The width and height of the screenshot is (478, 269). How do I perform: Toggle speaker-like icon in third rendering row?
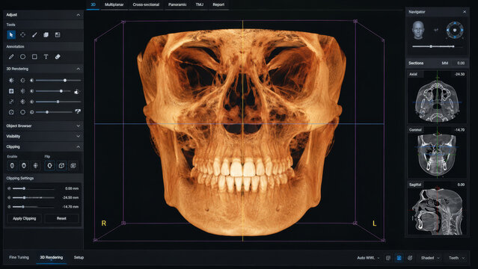coord(32,102)
